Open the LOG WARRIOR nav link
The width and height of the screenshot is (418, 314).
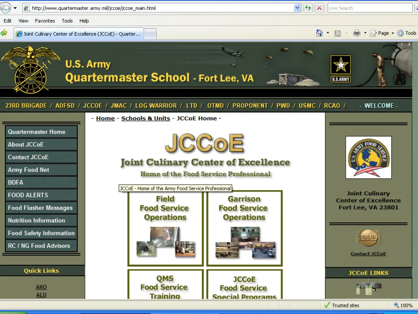pyautogui.click(x=156, y=106)
